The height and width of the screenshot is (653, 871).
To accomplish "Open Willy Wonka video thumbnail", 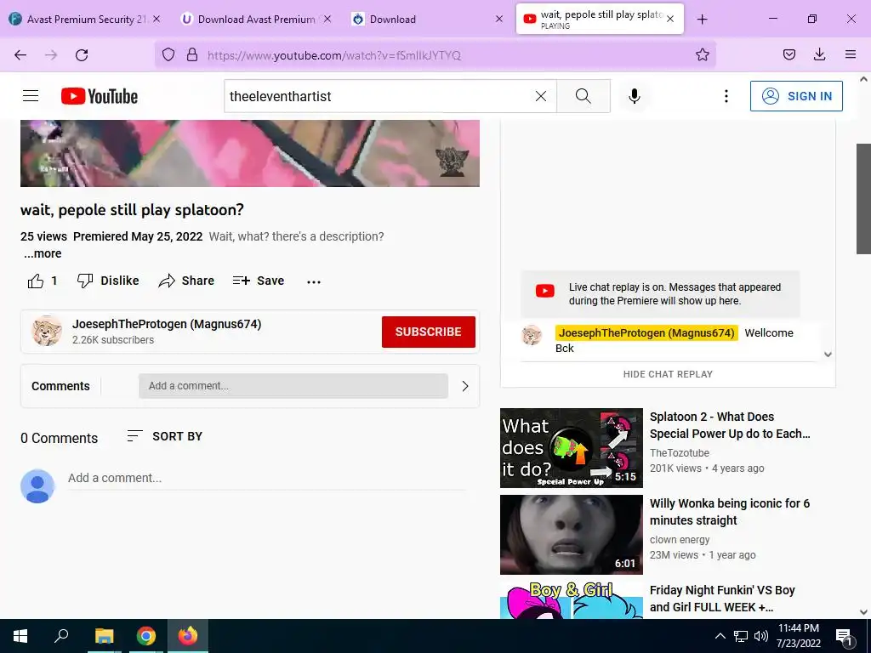I will tap(571, 535).
